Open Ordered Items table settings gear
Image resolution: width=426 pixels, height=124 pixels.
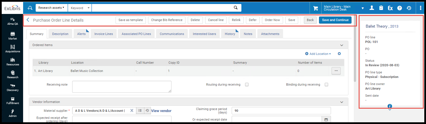coord(339,53)
